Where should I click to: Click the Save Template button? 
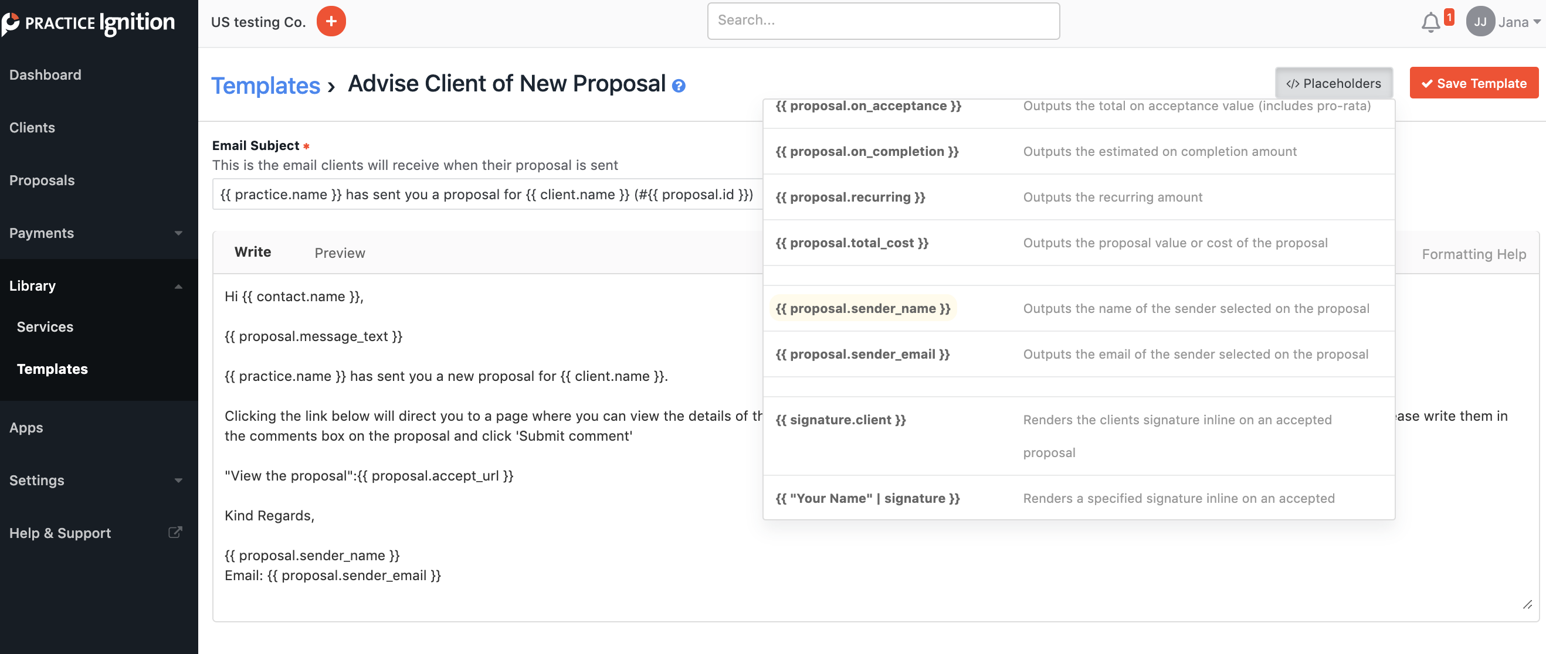[x=1473, y=83]
